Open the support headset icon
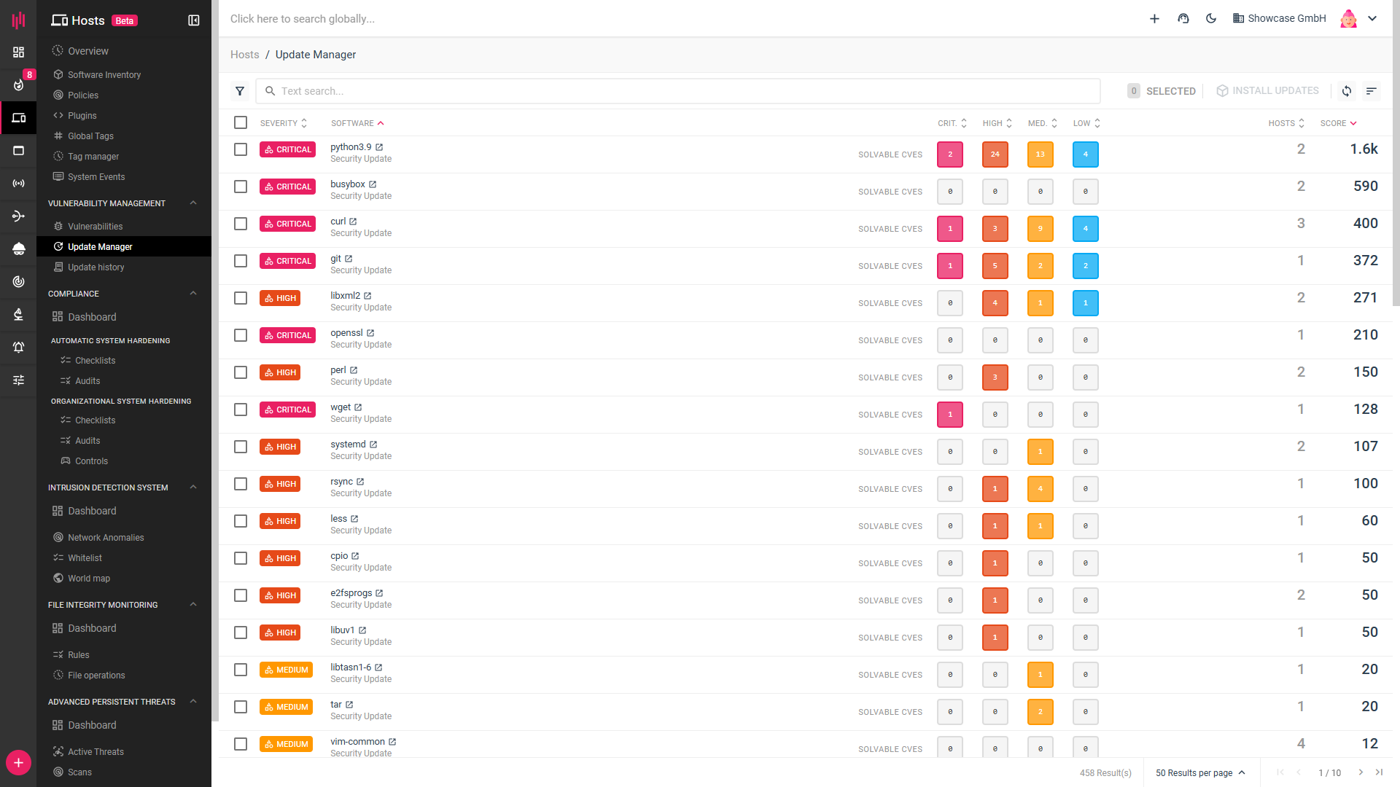This screenshot has width=1400, height=787. coord(1183,18)
